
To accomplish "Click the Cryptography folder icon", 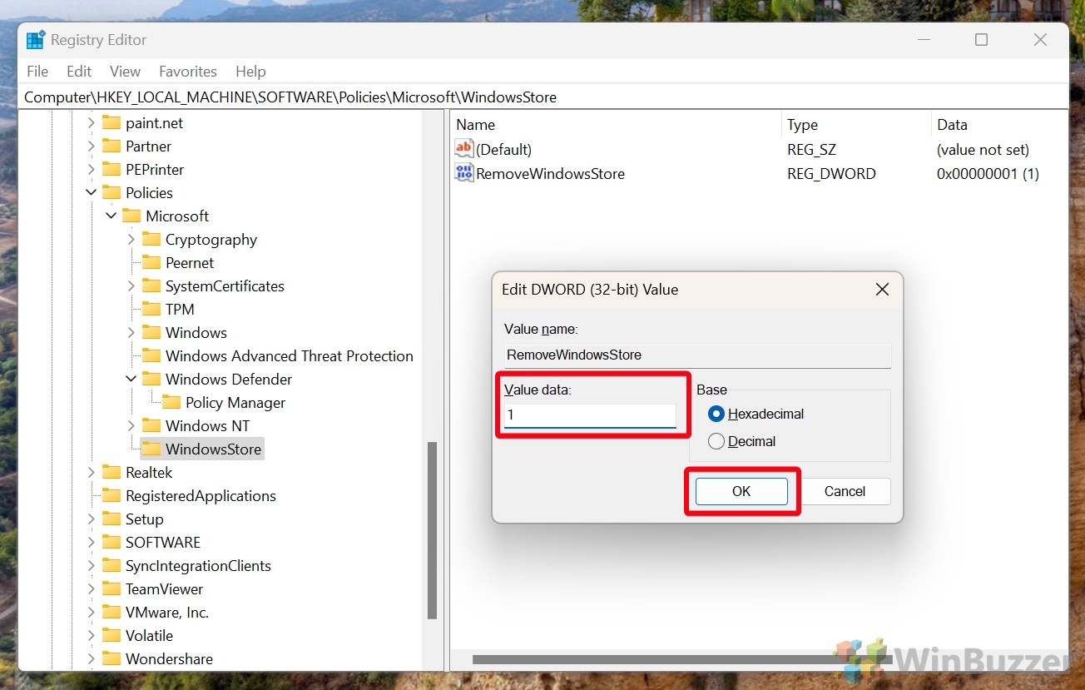I will click(x=151, y=239).
